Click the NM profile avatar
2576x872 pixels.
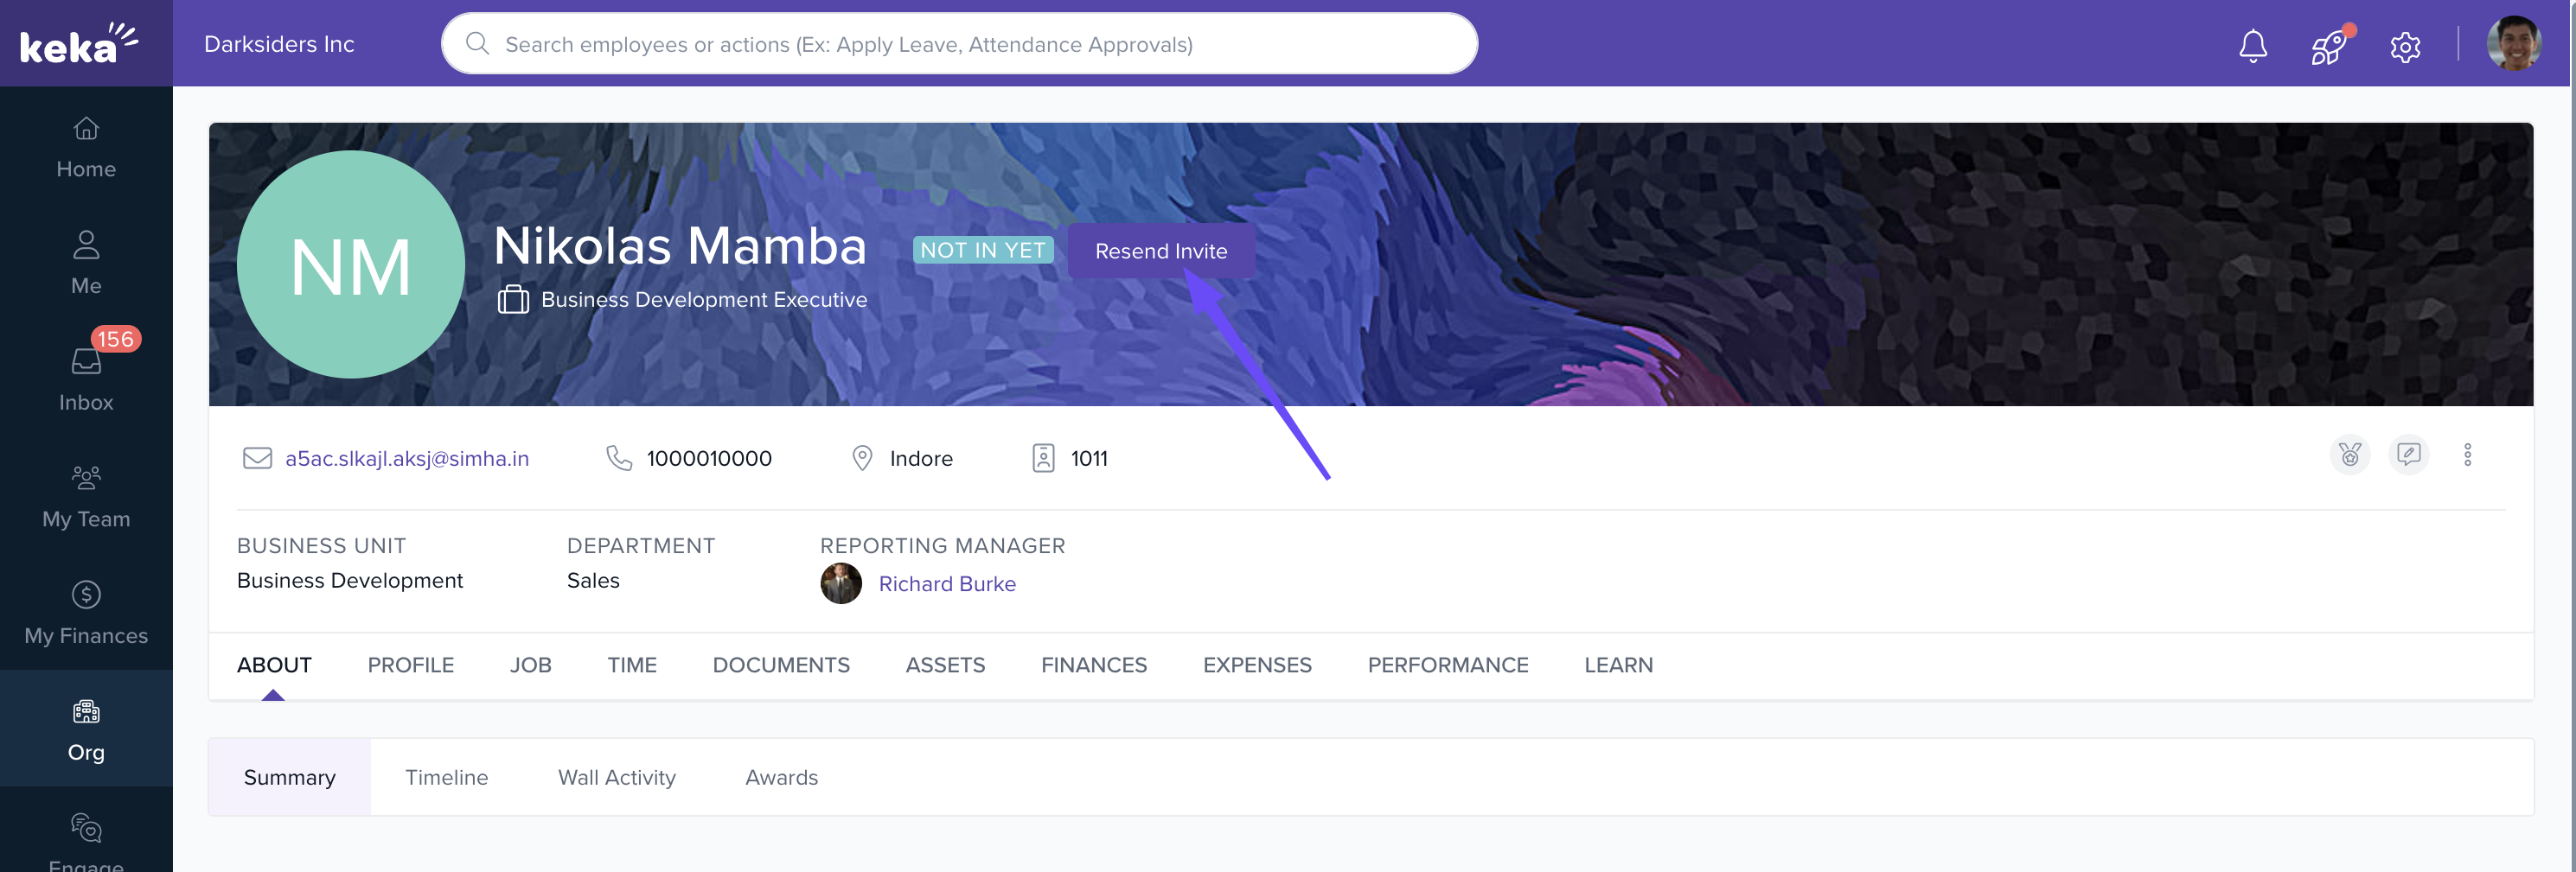(350, 264)
